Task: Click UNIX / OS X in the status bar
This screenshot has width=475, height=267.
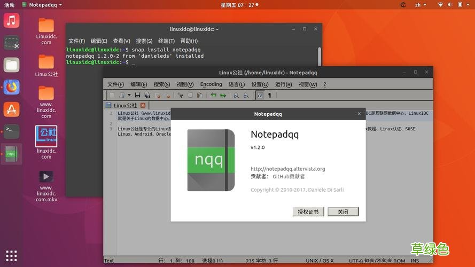Action: pyautogui.click(x=320, y=261)
